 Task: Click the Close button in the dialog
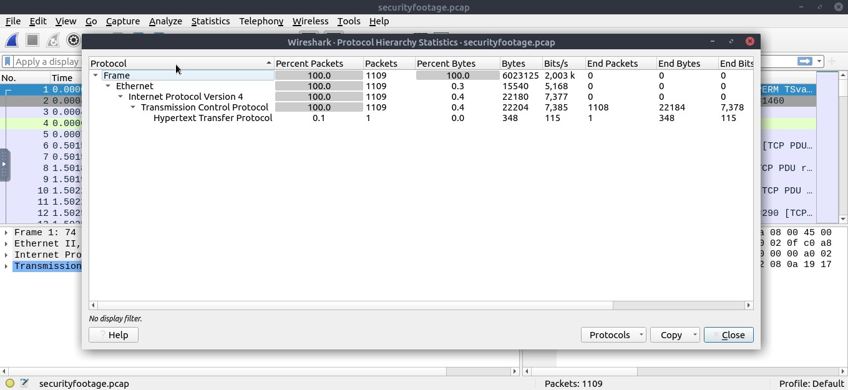(x=728, y=335)
